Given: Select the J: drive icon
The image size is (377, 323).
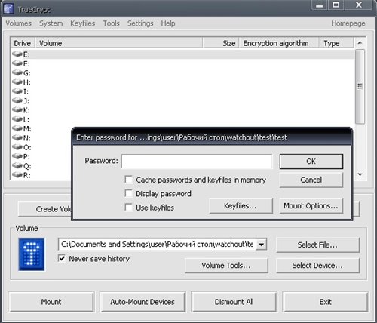Looking at the screenshot, I should pyautogui.click(x=17, y=100).
